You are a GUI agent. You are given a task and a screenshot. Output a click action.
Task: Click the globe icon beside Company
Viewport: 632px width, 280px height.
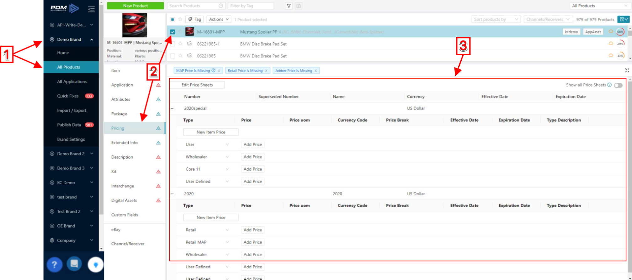coord(52,240)
